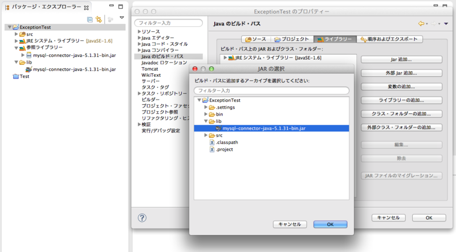Viewport: 456px width, 252px height.
Task: Switch to 順序およびエクスポート tab
Action: click(389, 39)
